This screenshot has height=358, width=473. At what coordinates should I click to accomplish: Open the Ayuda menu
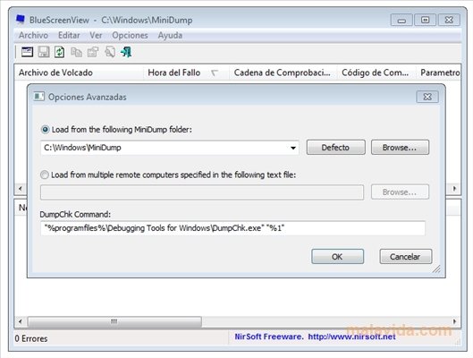pos(170,35)
